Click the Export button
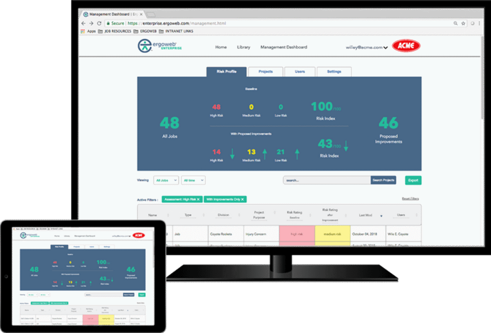The image size is (491, 333). [413, 180]
